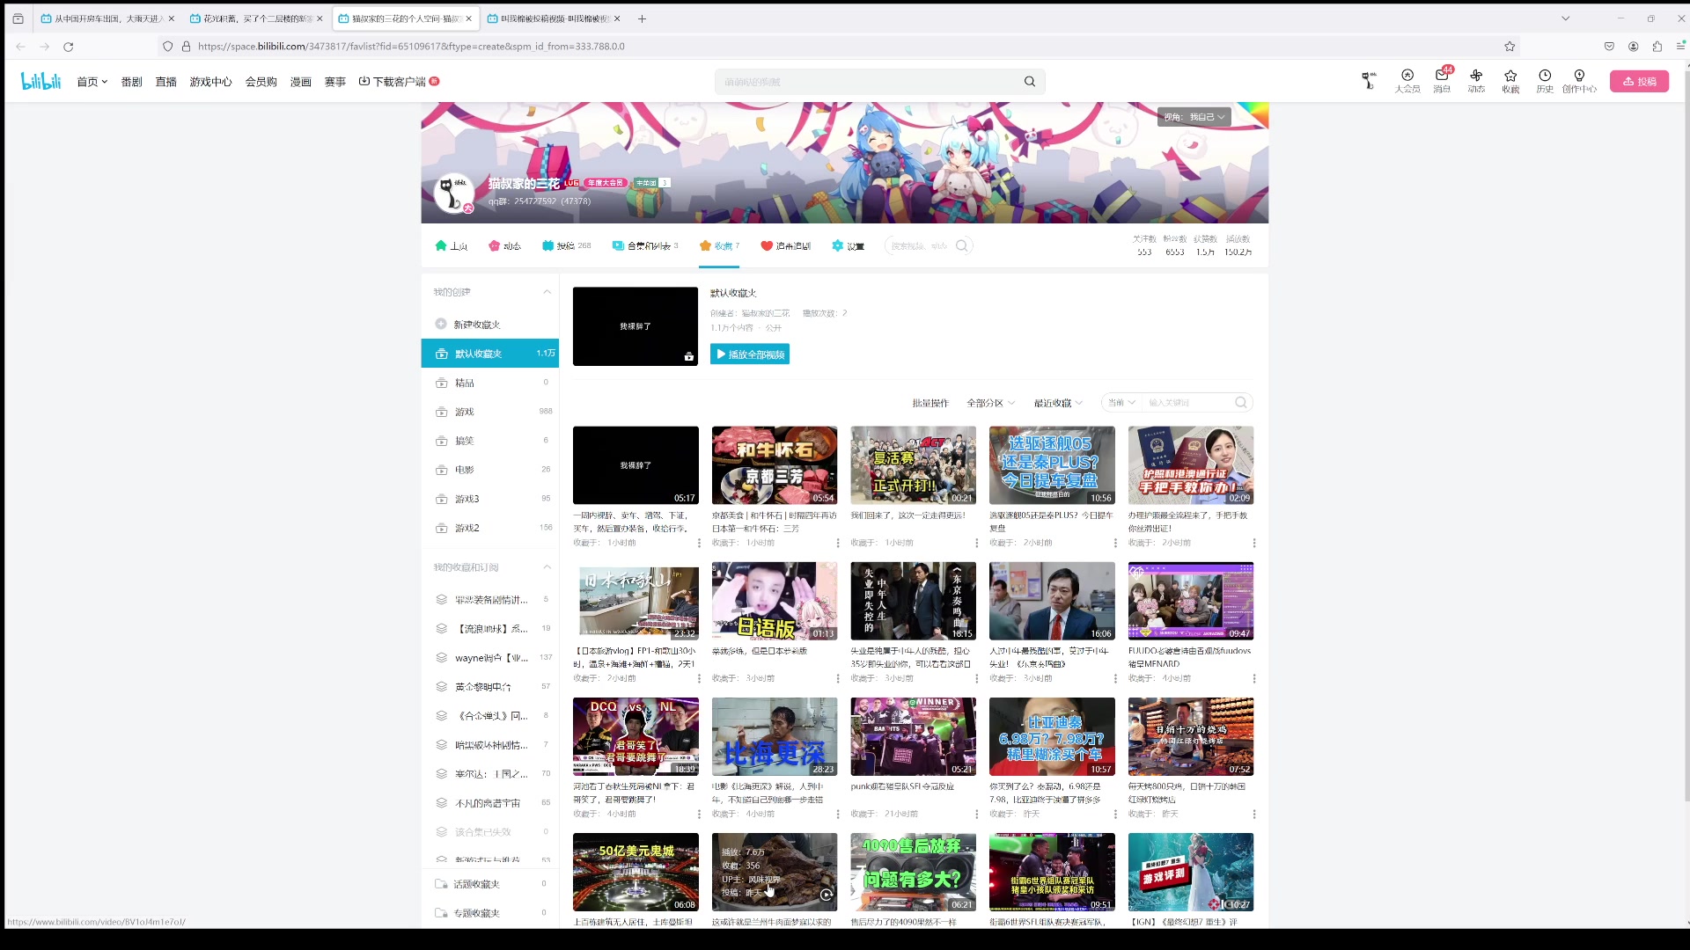Screen dimensions: 1690x950
Task: Click the bilibili logo
Action: pos(41,81)
